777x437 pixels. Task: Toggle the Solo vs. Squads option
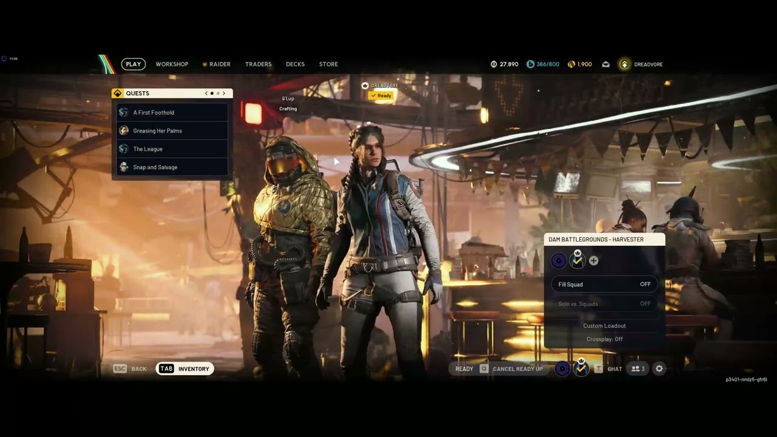[605, 303]
